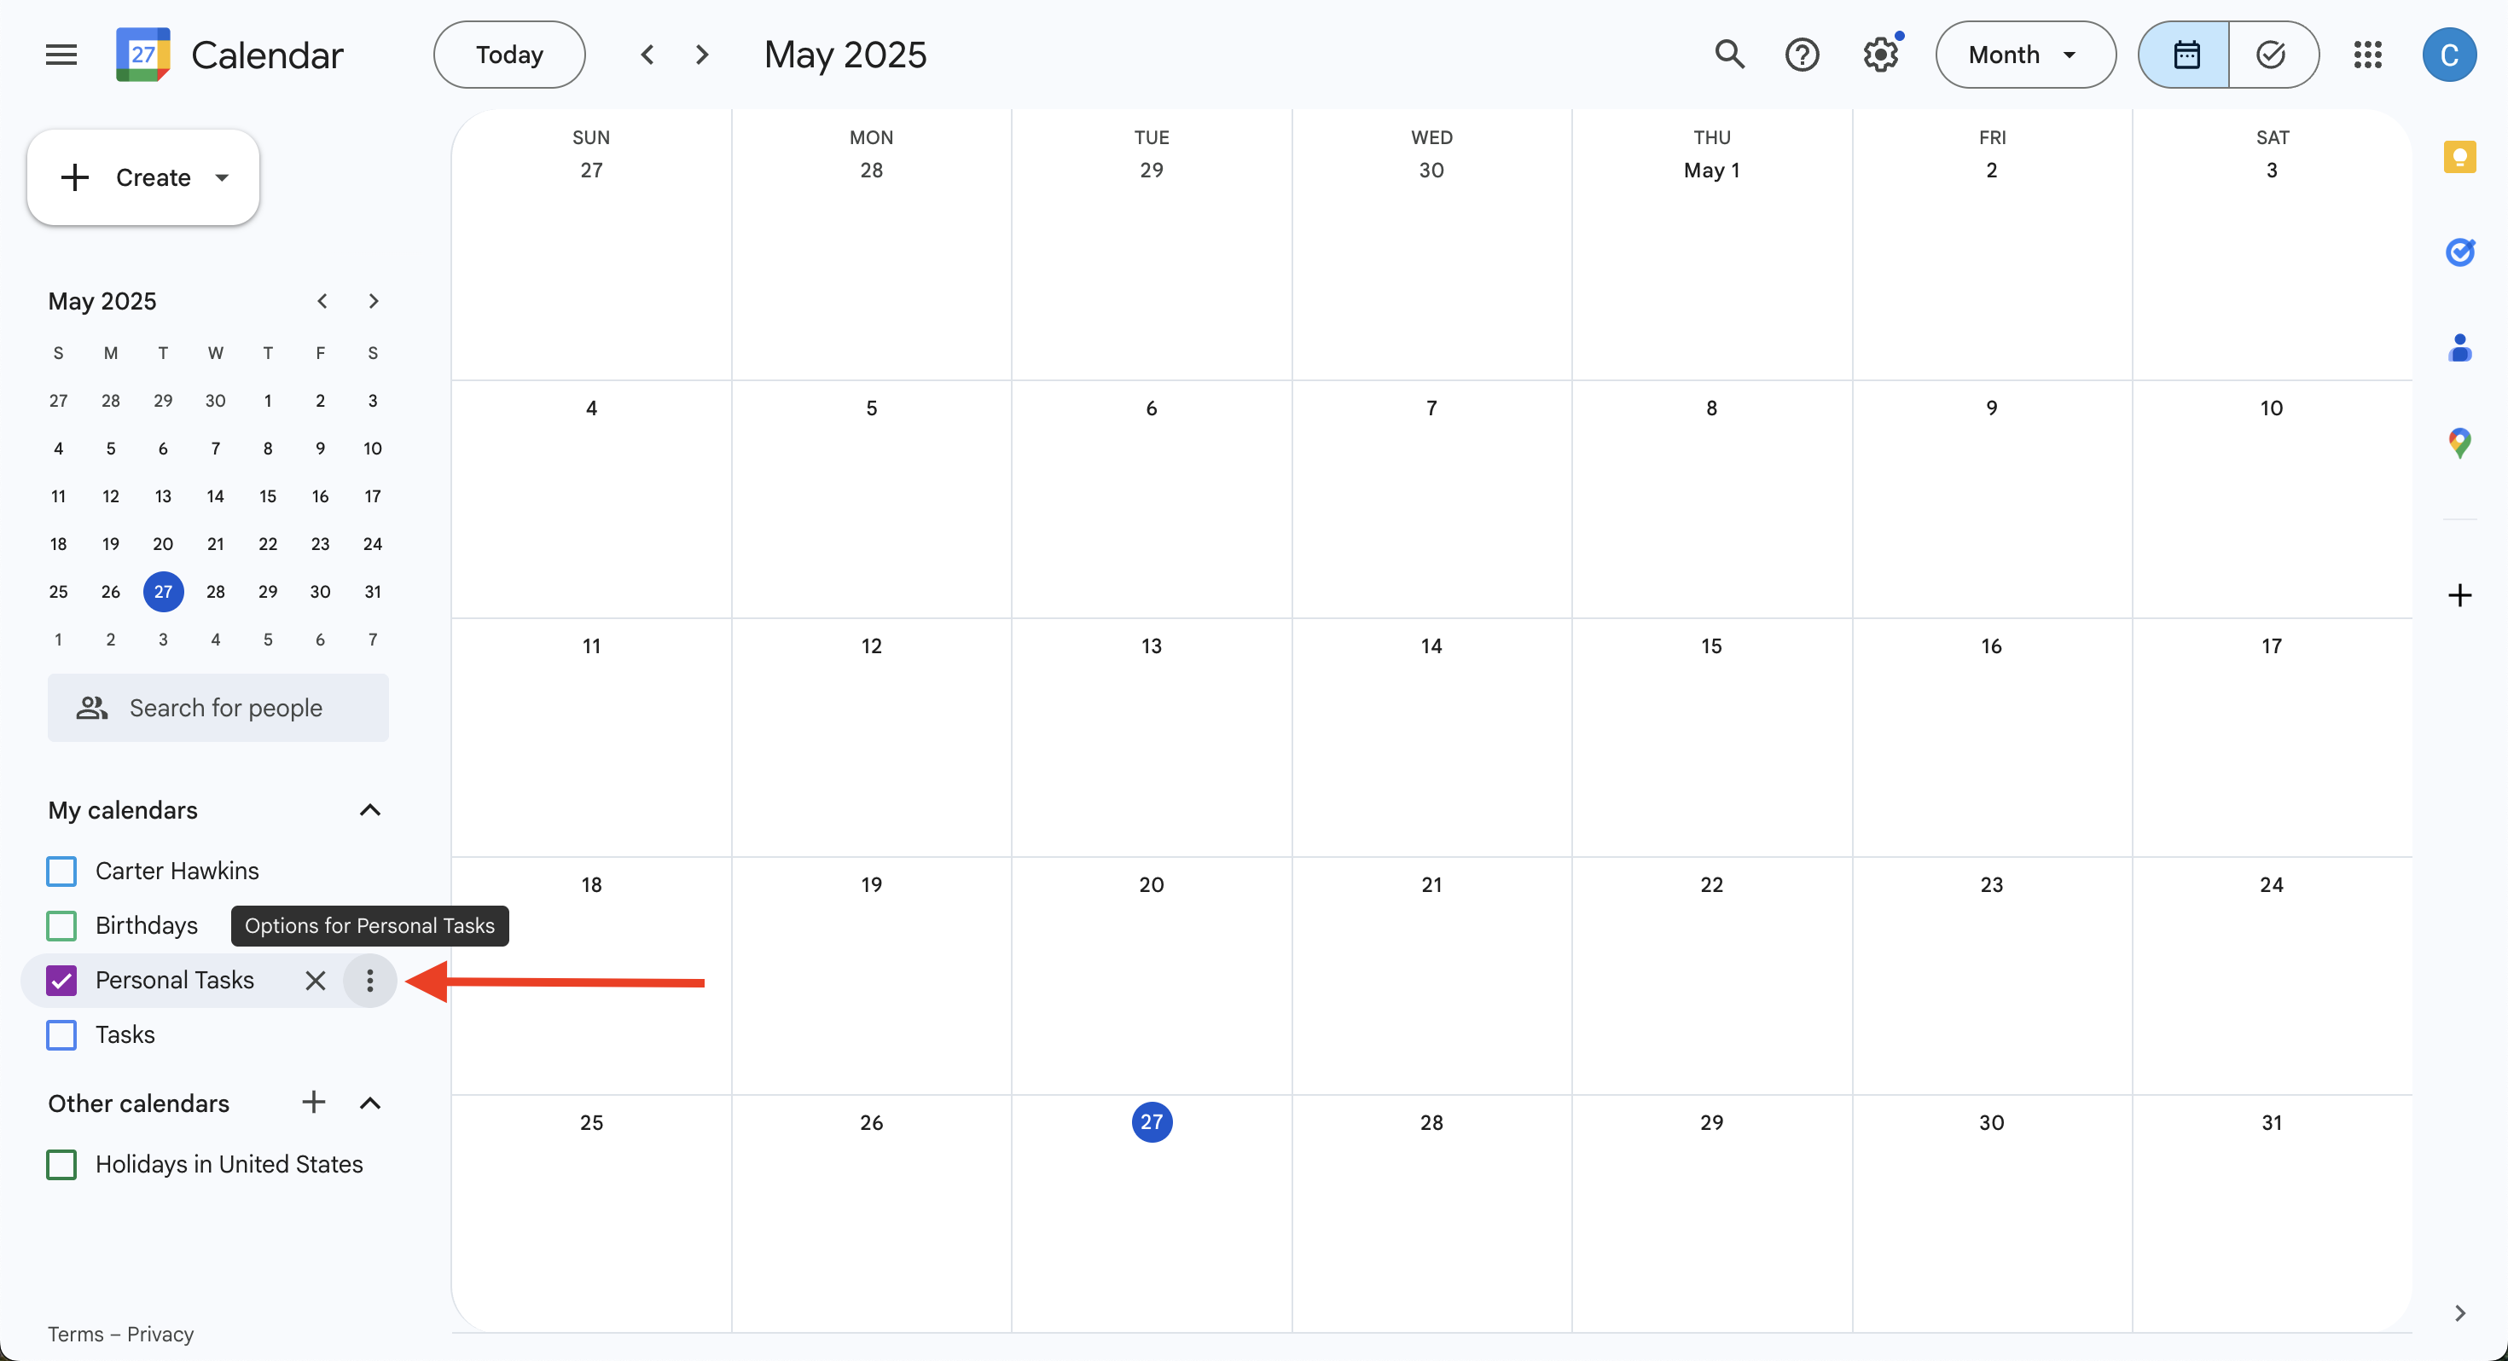Toggle Birthdays calendar checkbox
Viewport: 2508px width, 1361px height.
point(61,925)
